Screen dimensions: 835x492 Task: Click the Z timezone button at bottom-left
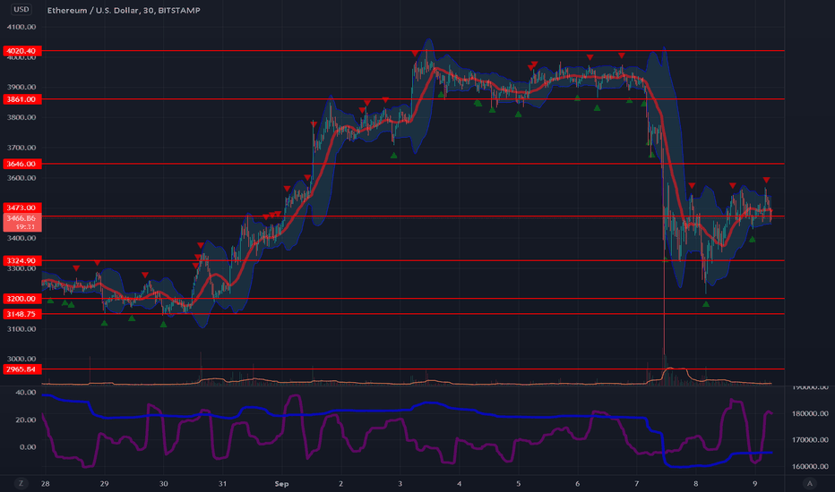click(22, 483)
